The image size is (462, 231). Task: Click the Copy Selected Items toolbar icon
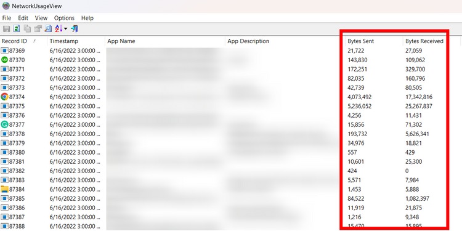coord(27,29)
